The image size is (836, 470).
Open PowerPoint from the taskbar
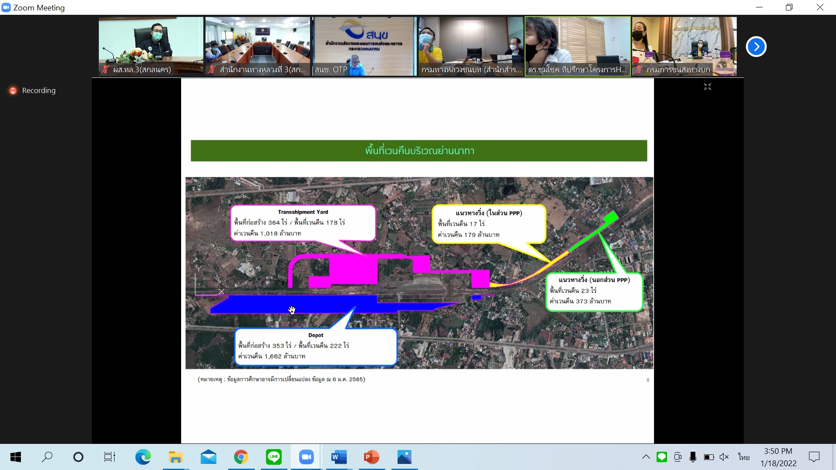coord(371,457)
